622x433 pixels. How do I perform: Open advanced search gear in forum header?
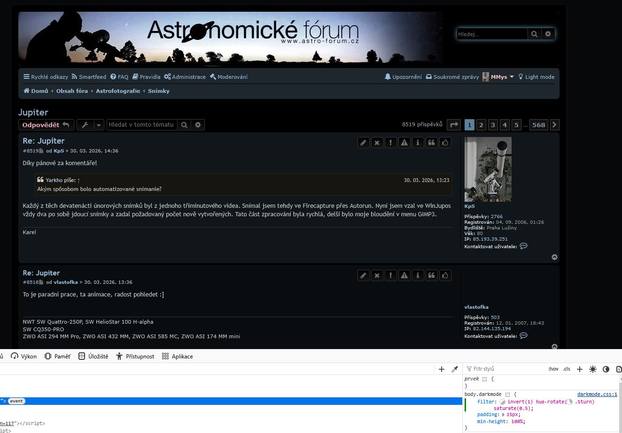point(548,34)
